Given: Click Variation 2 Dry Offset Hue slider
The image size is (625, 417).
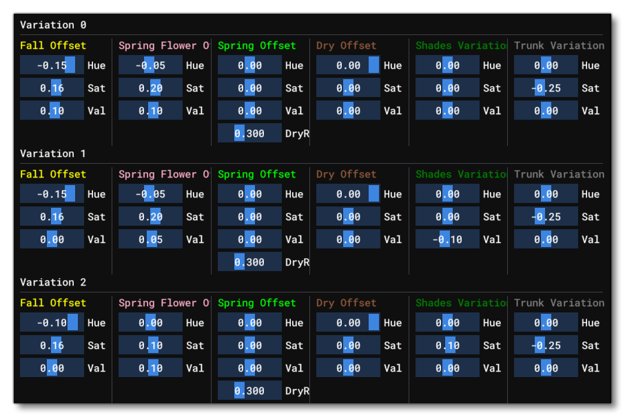Looking at the screenshot, I should (x=348, y=322).
